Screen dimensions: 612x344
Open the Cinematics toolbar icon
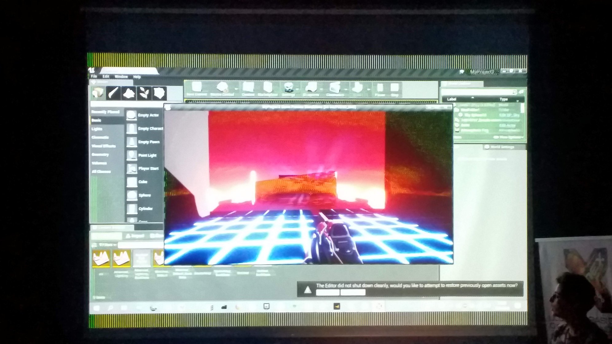(x=335, y=88)
